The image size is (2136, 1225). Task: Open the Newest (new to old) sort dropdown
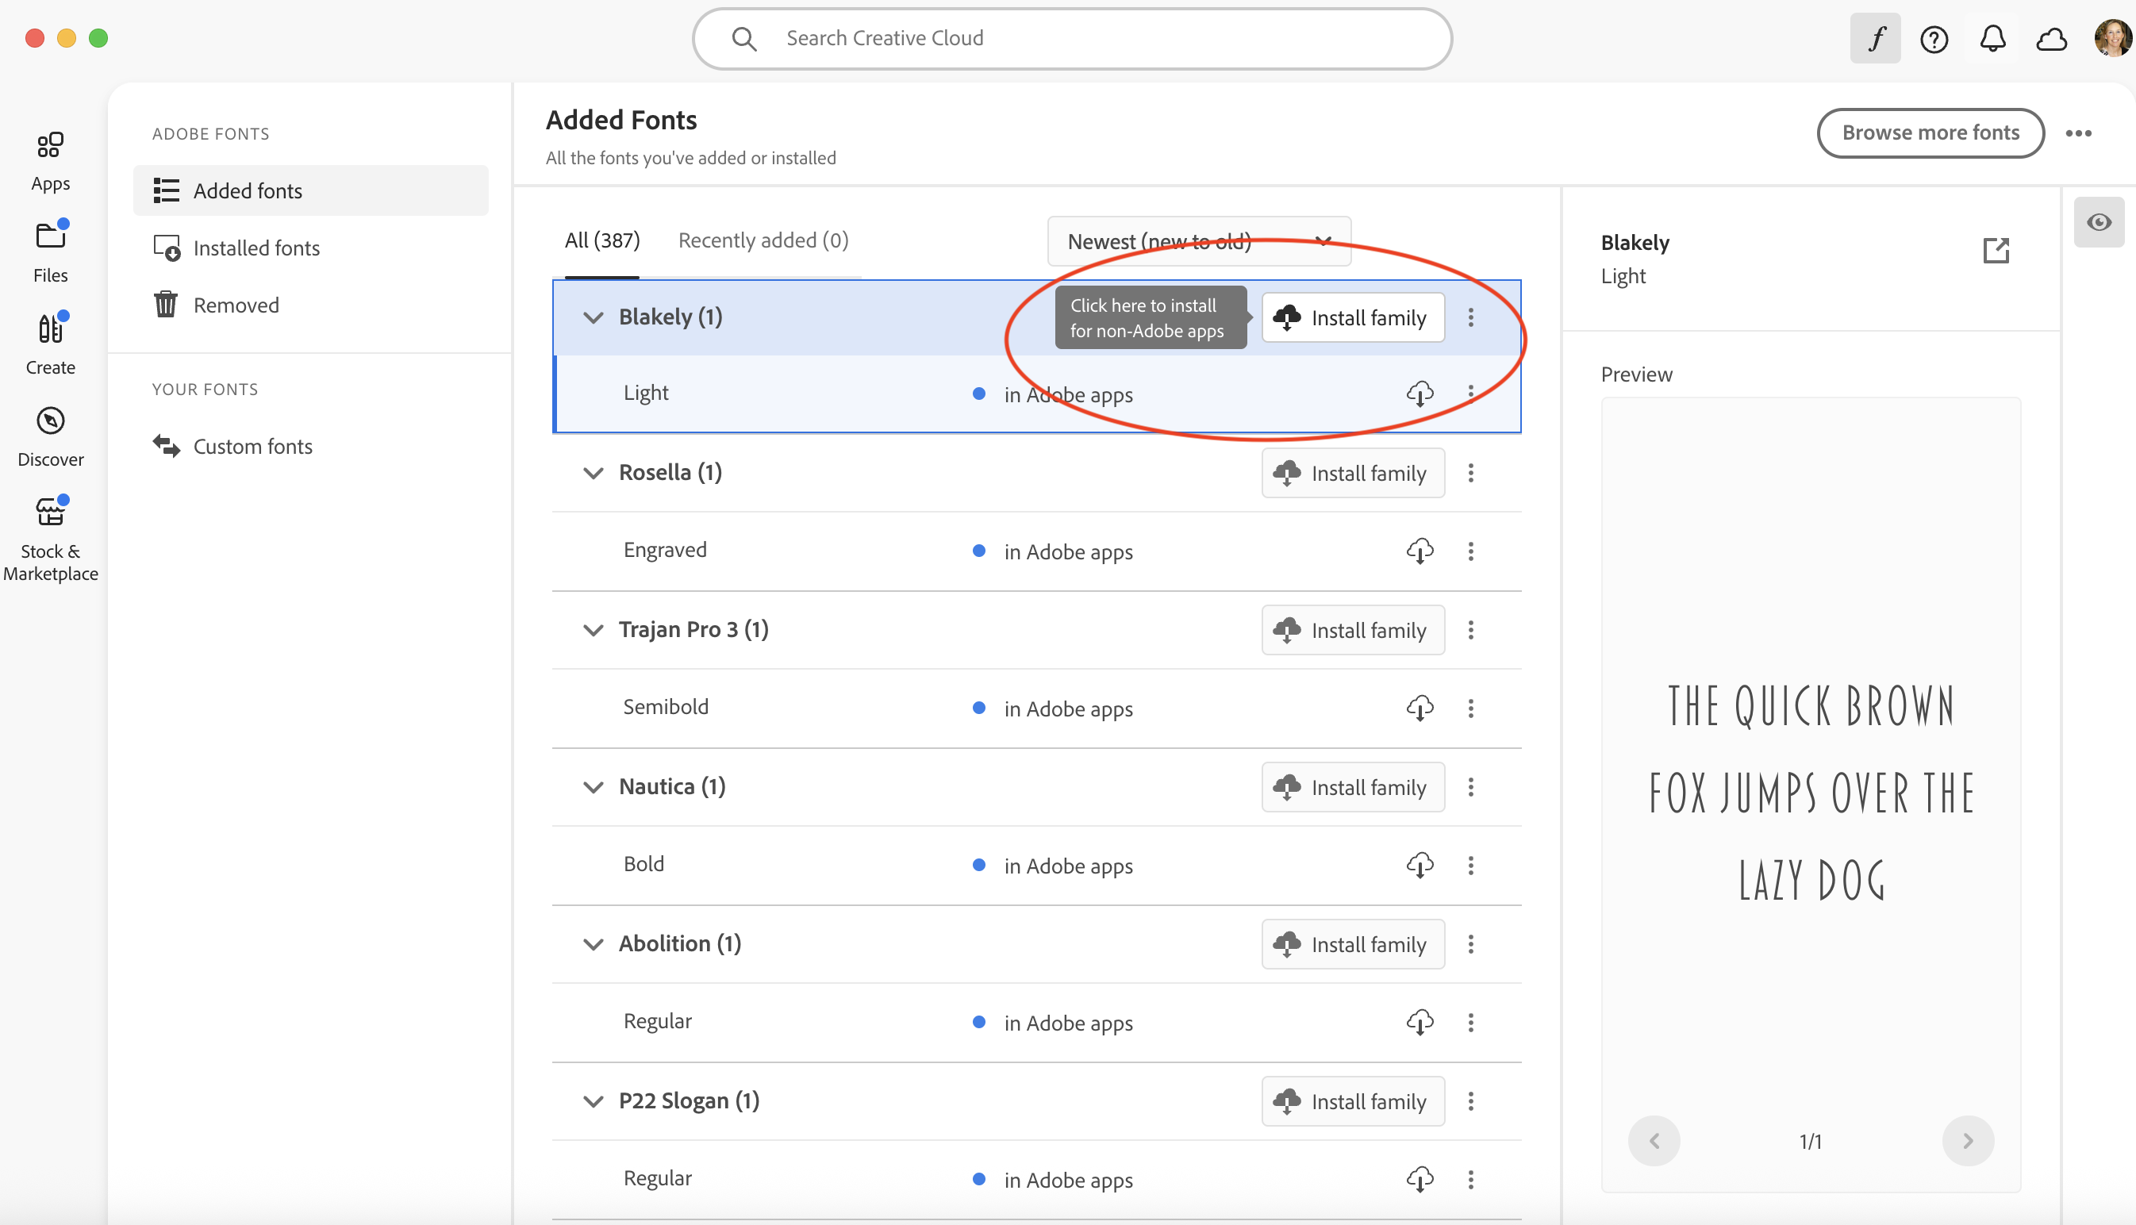[1199, 241]
